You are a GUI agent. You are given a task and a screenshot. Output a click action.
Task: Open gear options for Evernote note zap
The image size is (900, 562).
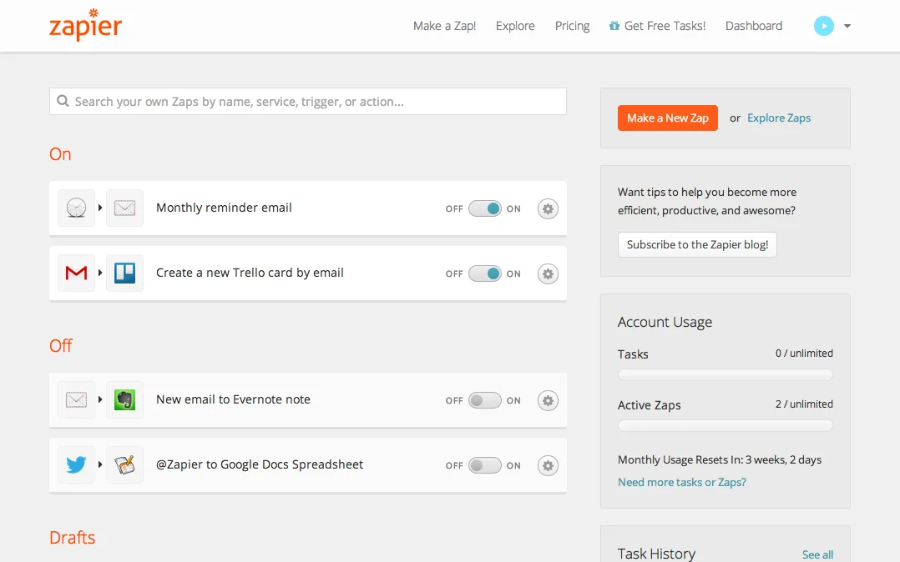tap(548, 401)
